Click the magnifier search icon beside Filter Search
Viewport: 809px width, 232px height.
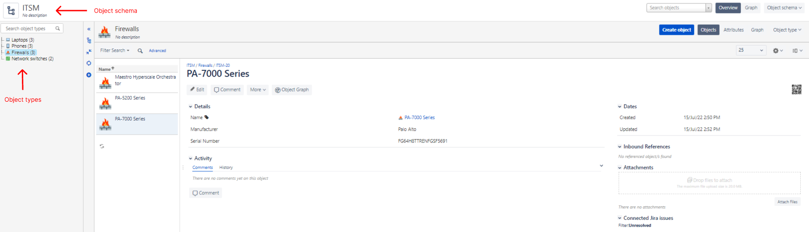pyautogui.click(x=140, y=51)
